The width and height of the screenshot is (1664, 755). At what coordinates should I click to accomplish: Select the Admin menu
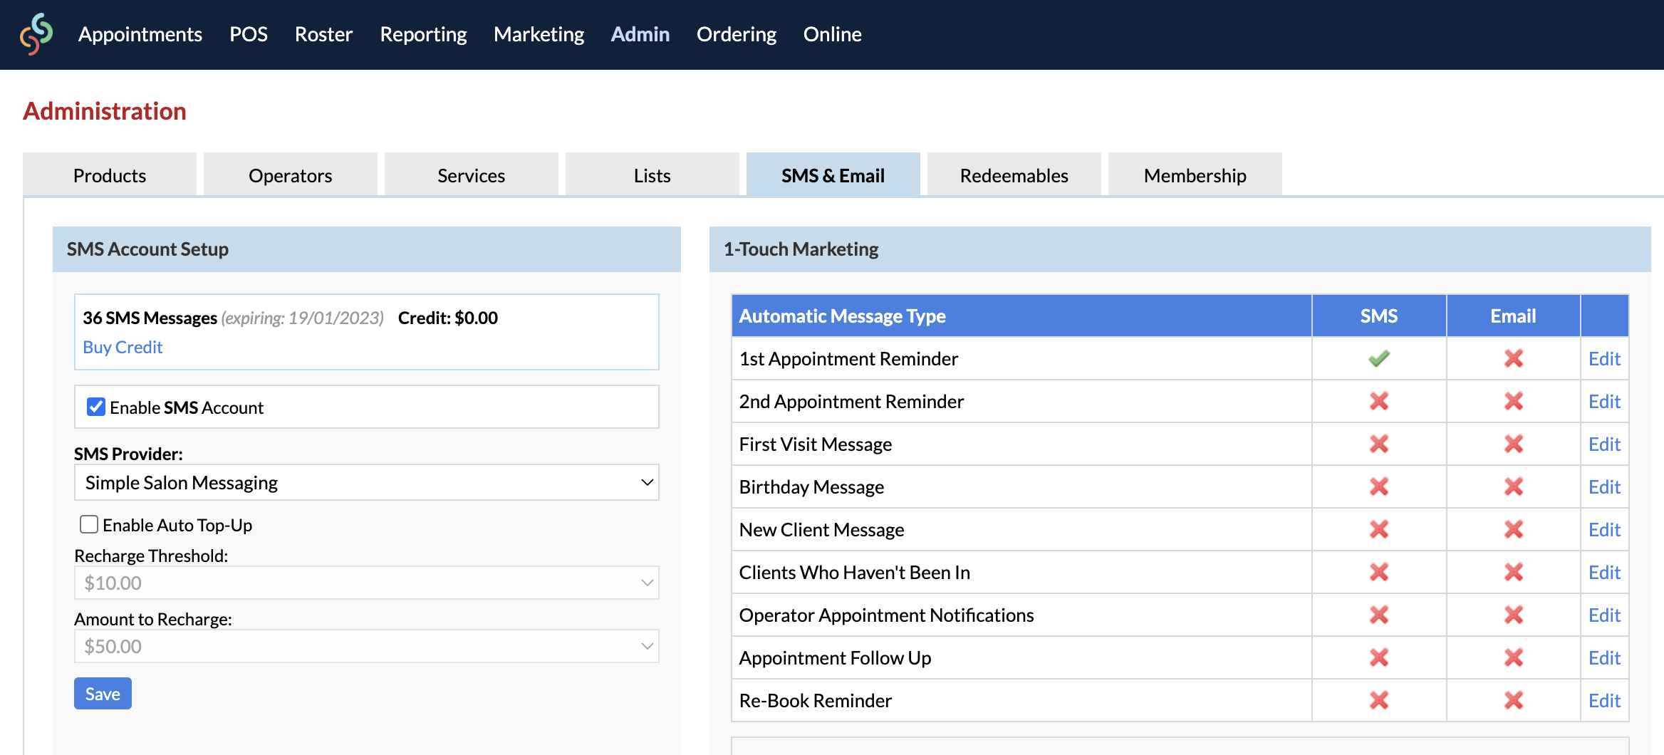(x=640, y=34)
